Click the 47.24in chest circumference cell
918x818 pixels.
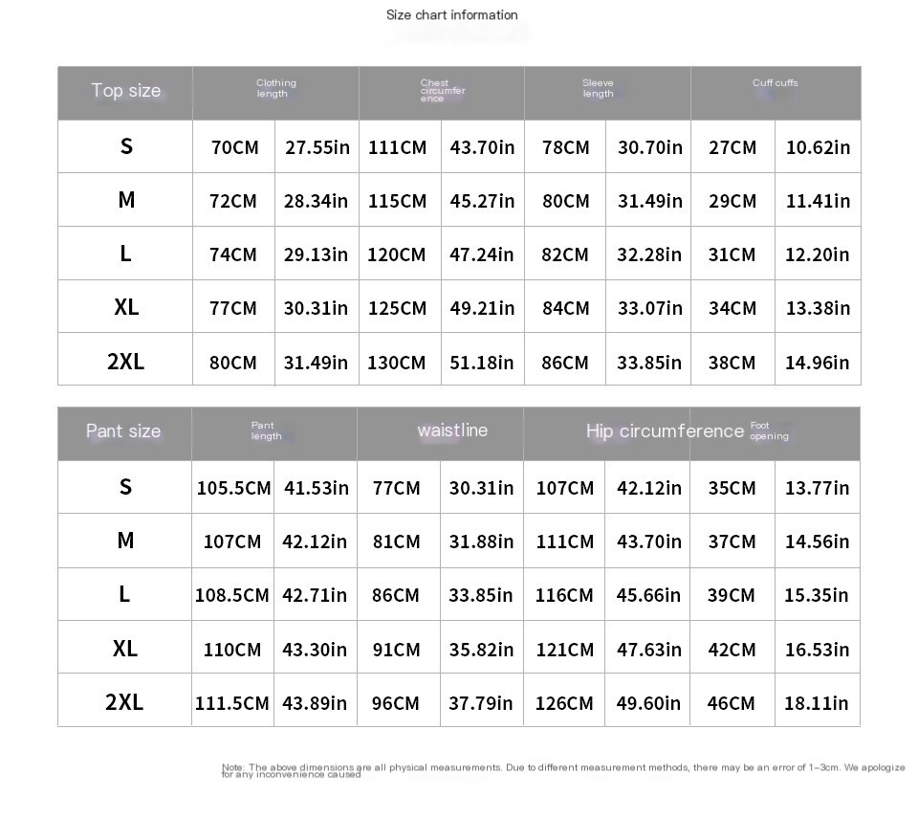[x=481, y=254]
